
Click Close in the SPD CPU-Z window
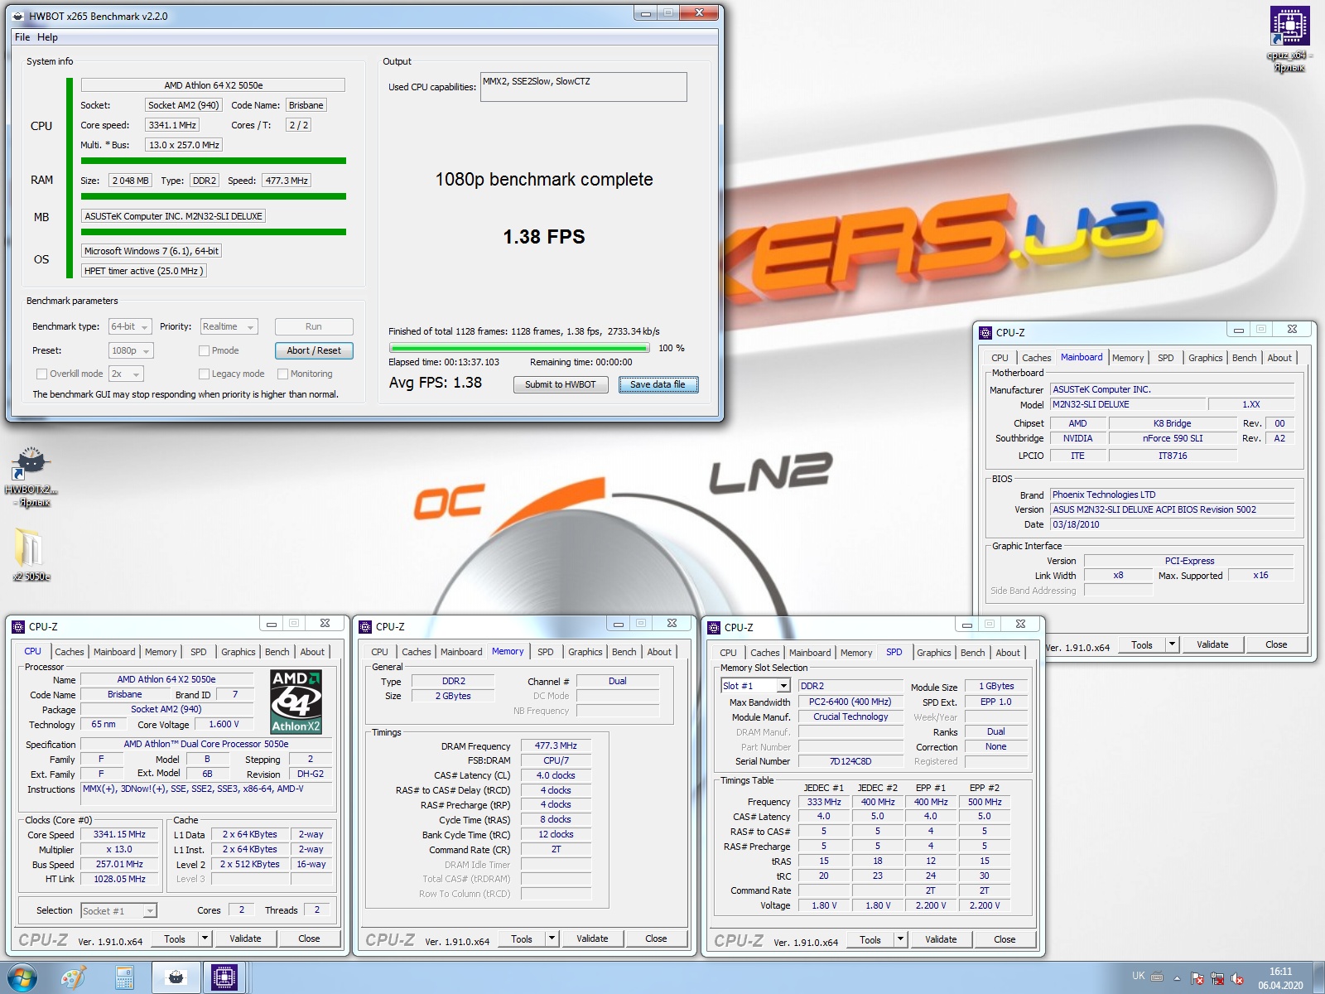(1005, 939)
